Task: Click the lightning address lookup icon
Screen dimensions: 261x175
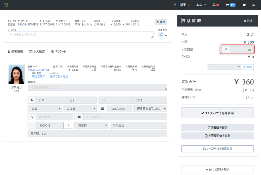Action: tap(68, 125)
